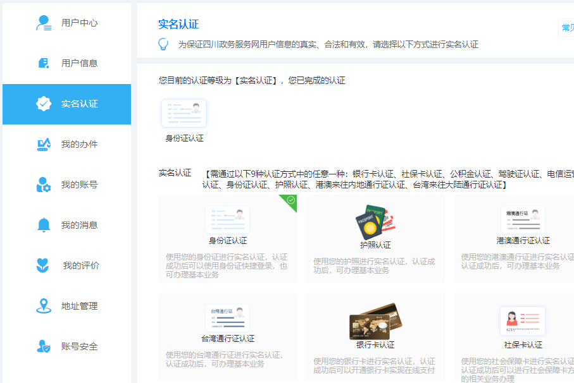Image resolution: width=574 pixels, height=383 pixels.
Task: Choose 银行卡认证 verification option
Action: pos(375,336)
